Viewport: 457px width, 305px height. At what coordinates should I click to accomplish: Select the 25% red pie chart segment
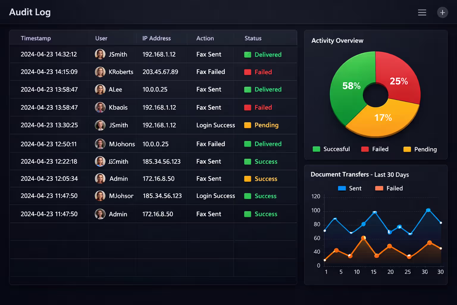(x=399, y=81)
